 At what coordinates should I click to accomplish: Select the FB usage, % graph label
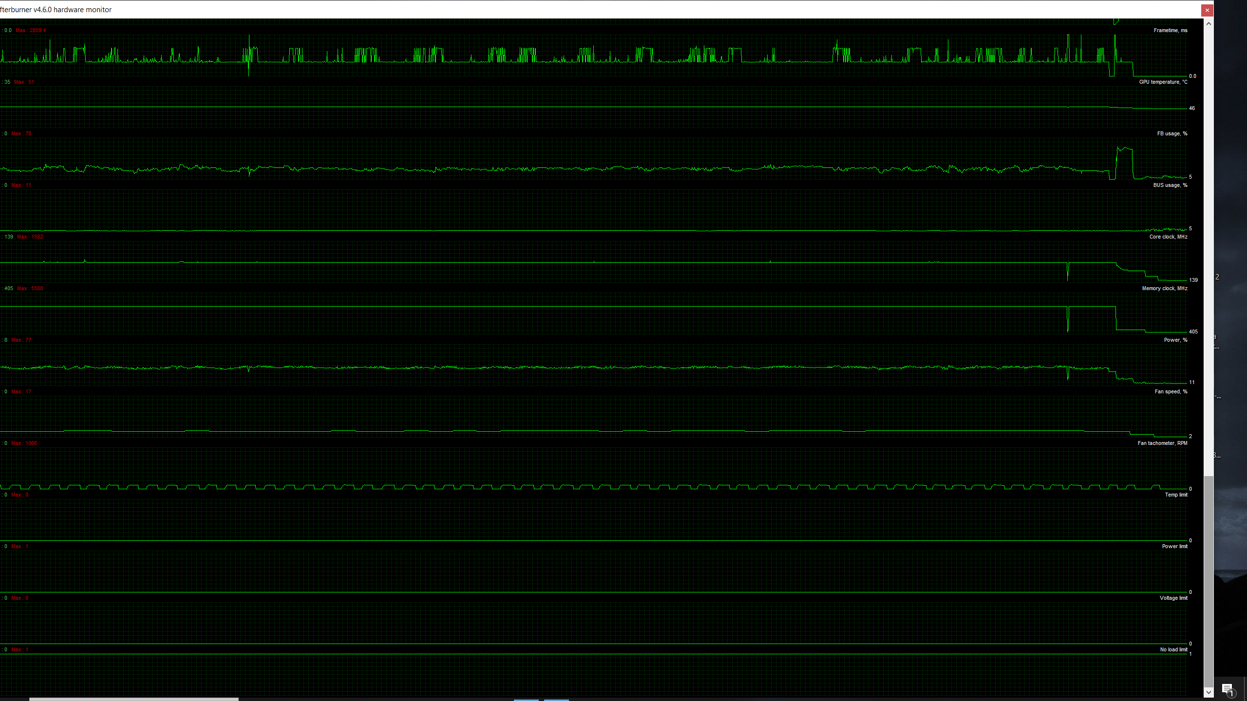coord(1172,133)
